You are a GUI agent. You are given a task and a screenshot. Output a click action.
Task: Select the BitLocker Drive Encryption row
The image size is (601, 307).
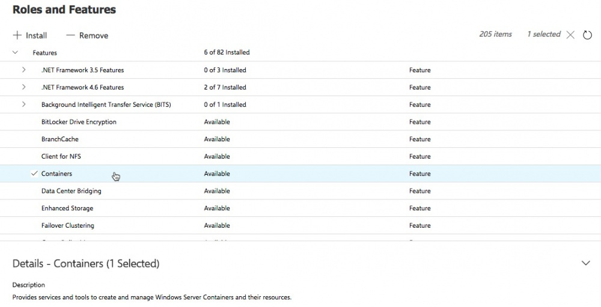(79, 122)
